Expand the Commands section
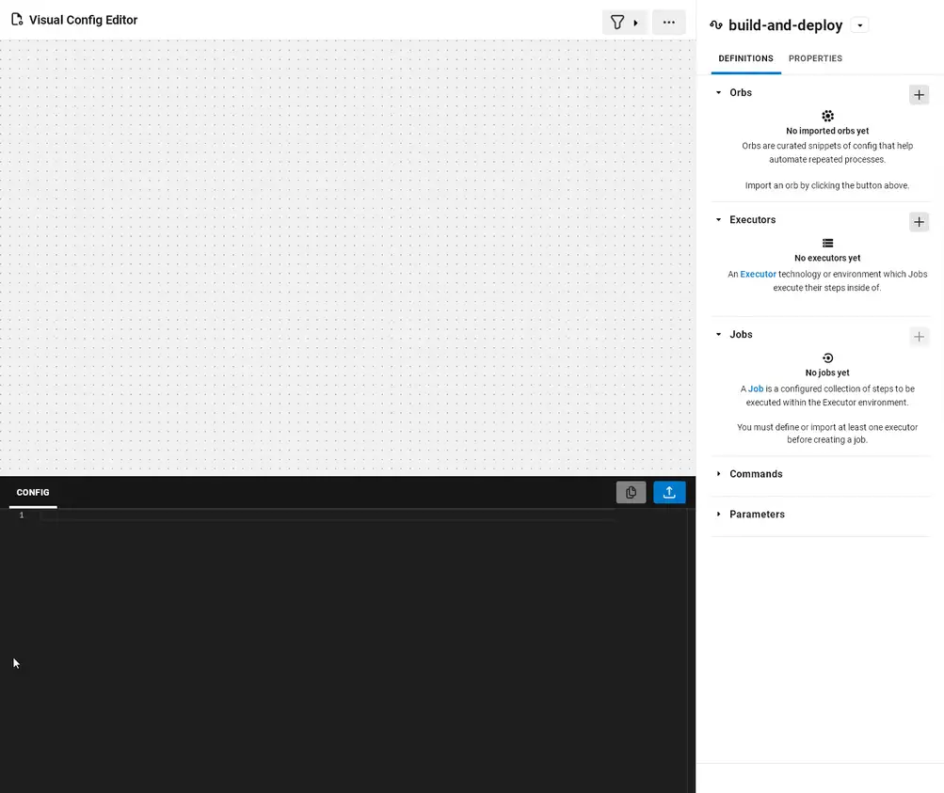This screenshot has height=793, width=944. tap(718, 473)
